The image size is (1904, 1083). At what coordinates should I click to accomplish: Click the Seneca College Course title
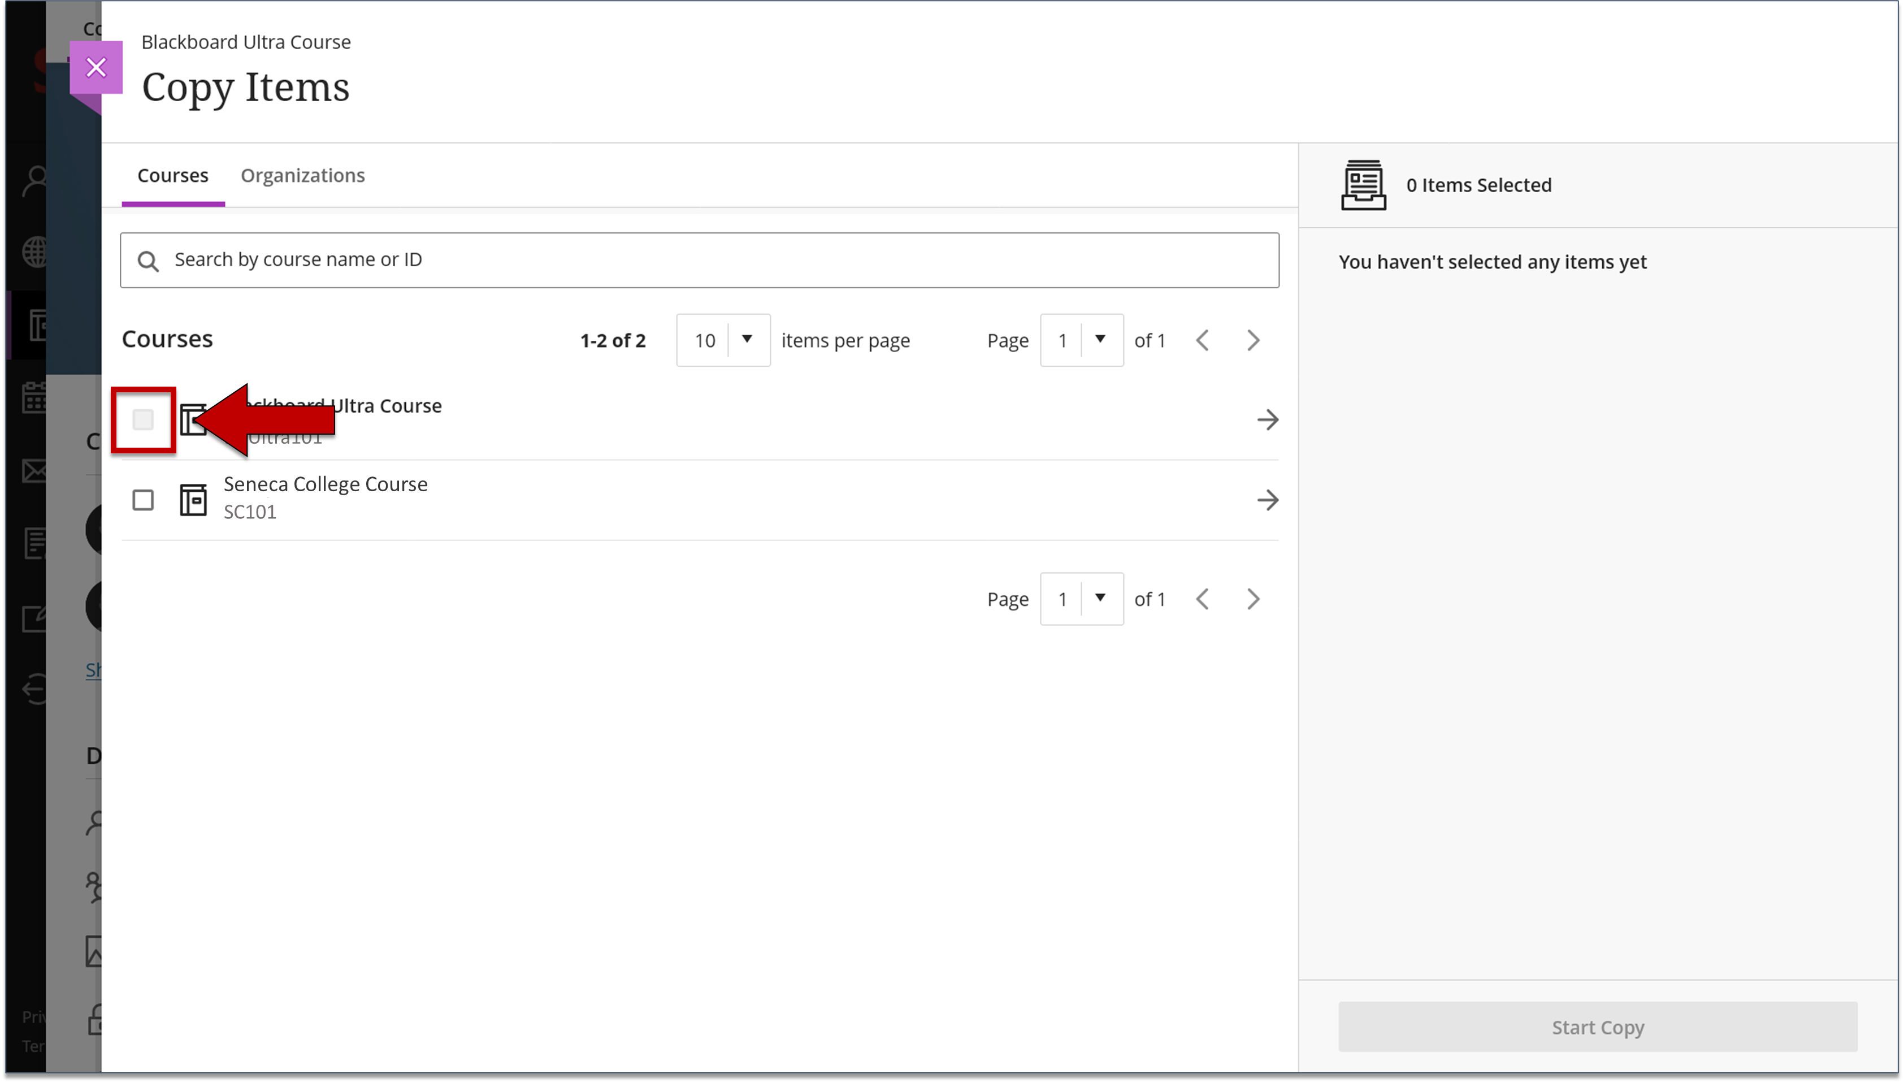pyautogui.click(x=326, y=484)
